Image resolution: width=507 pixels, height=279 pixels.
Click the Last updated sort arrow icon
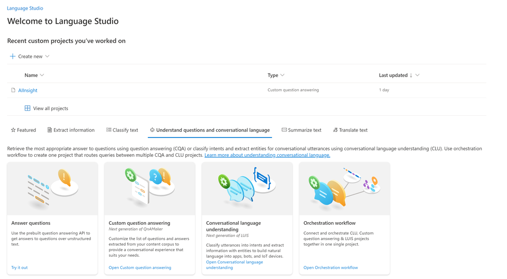pos(411,75)
